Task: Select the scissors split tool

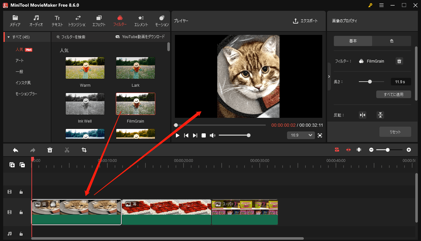Action: 67,150
